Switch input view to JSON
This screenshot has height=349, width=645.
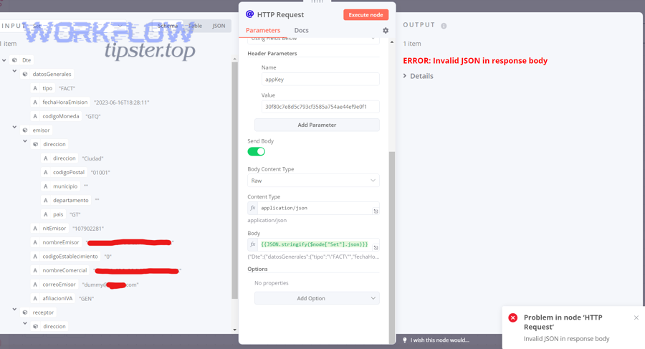[x=219, y=26]
